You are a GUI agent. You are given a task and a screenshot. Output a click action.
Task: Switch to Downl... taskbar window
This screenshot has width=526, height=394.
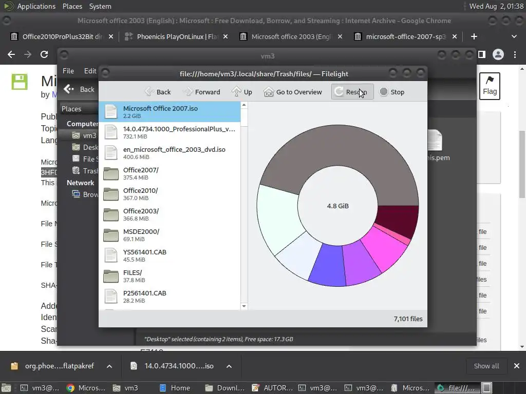click(x=225, y=388)
